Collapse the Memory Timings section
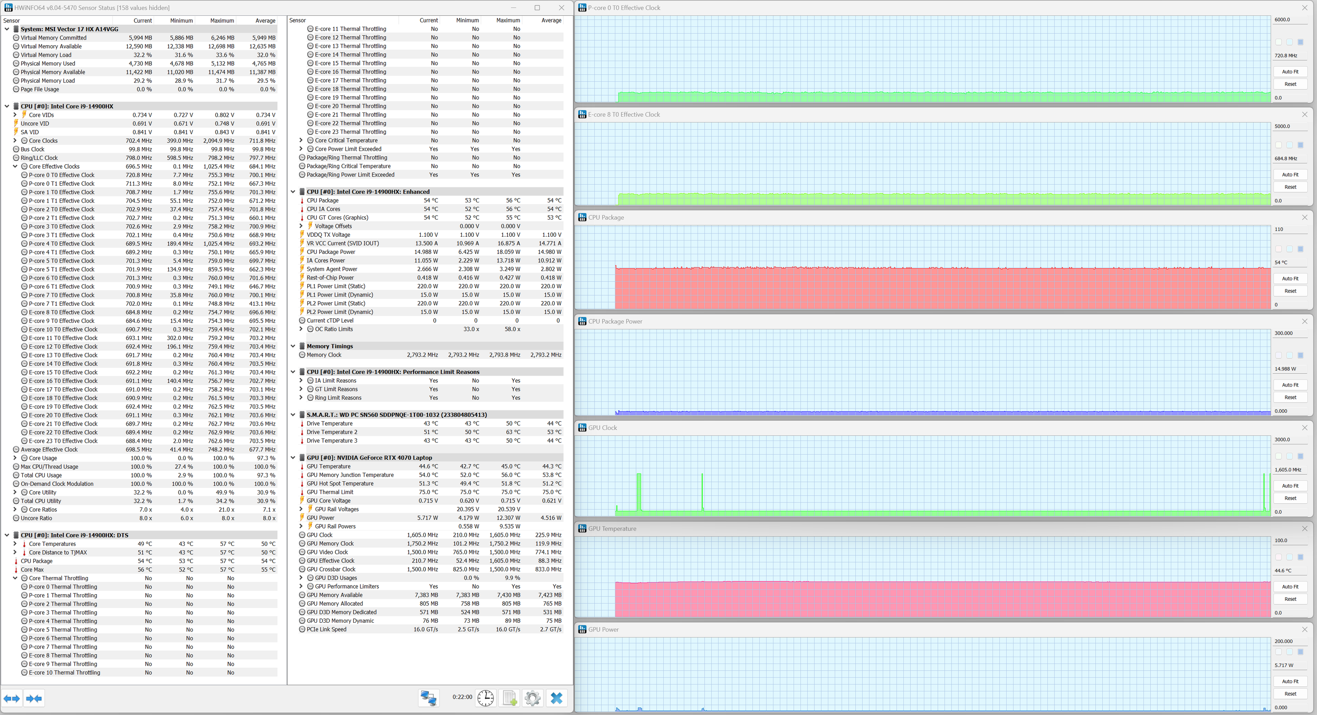This screenshot has height=715, width=1317. 293,346
